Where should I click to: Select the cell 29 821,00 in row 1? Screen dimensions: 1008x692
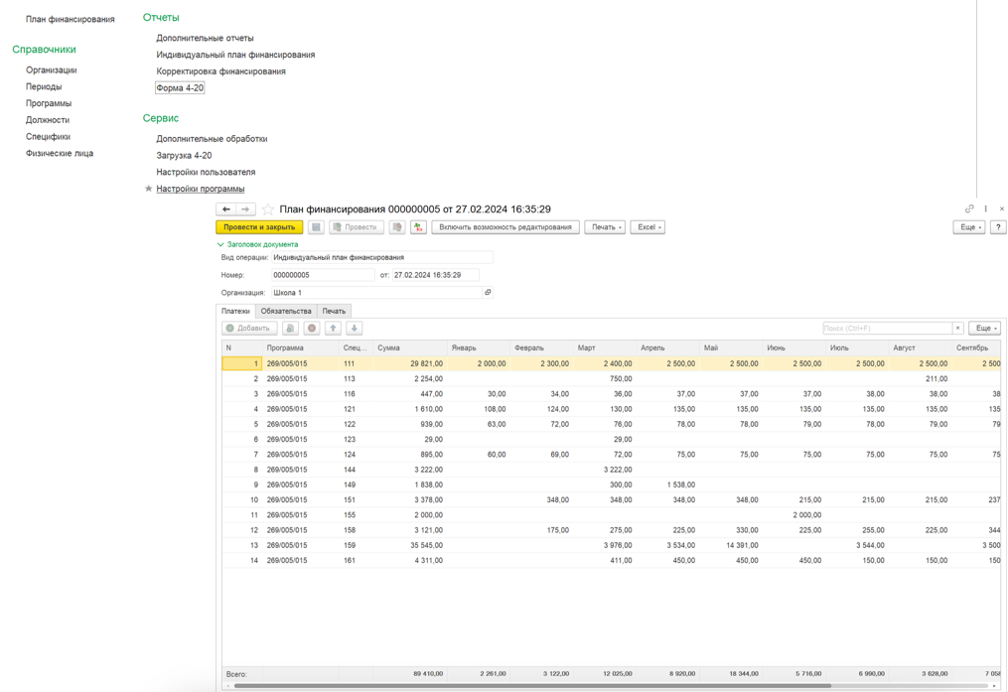coord(410,363)
